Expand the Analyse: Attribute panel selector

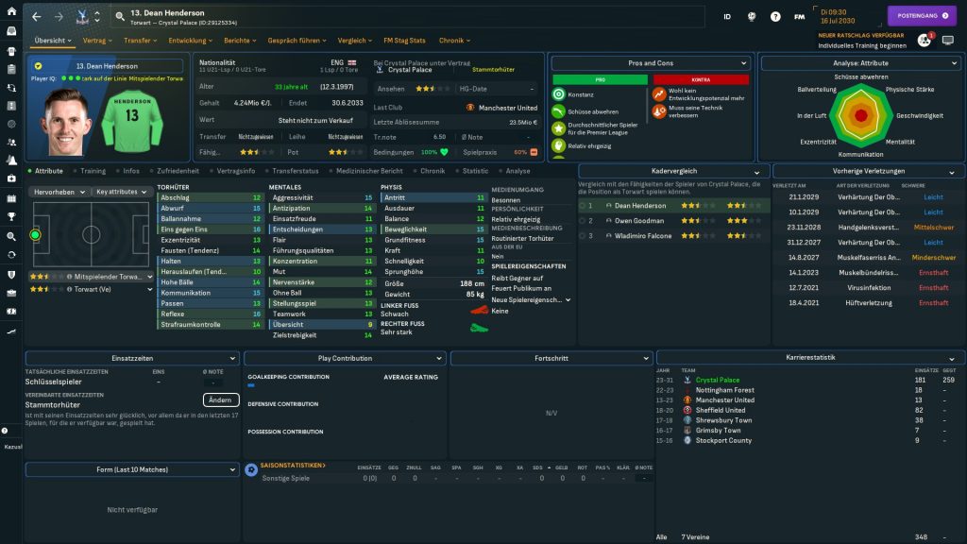860,63
